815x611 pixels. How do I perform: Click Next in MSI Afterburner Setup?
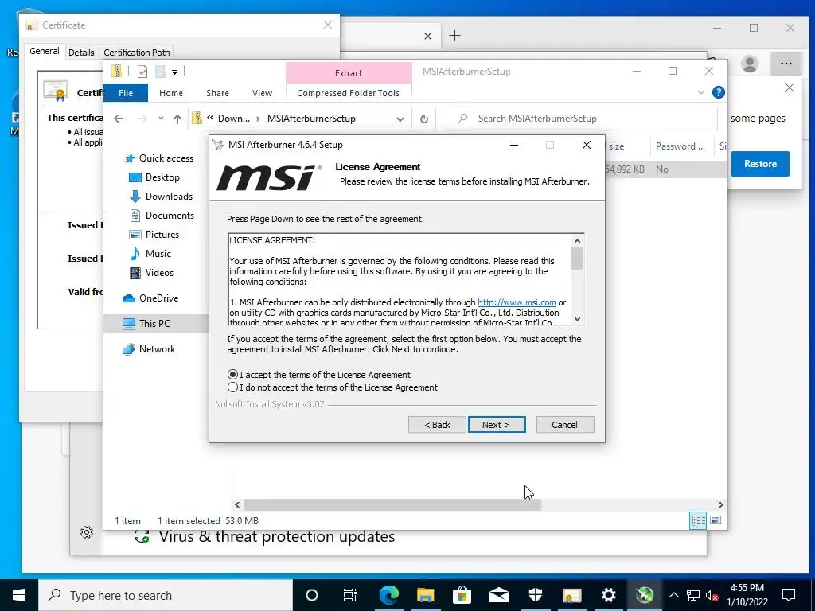tap(497, 425)
